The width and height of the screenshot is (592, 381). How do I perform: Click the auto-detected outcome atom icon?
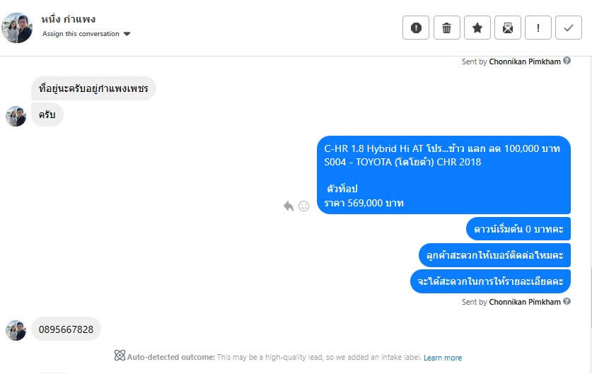[x=120, y=356]
